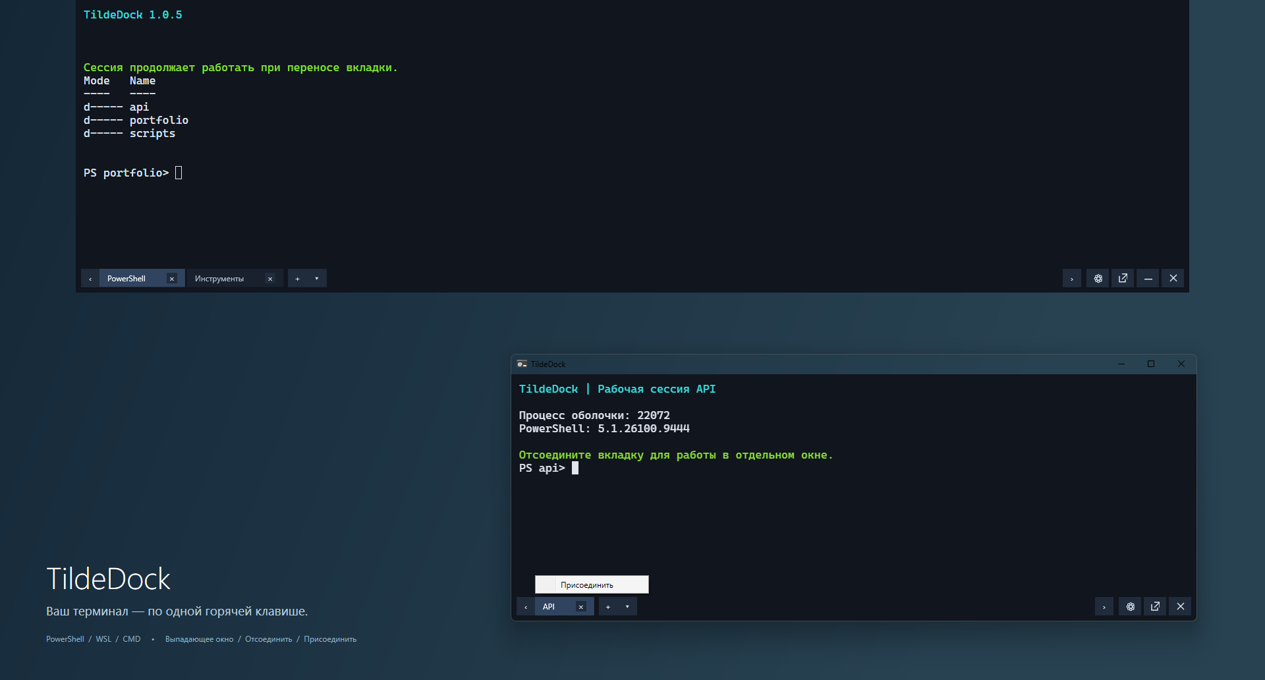Click the PS api> prompt line

click(x=548, y=468)
